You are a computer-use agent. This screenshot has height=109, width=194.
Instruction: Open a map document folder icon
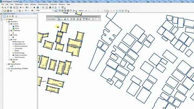(x=5, y=11)
